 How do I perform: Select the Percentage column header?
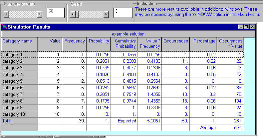203,44
